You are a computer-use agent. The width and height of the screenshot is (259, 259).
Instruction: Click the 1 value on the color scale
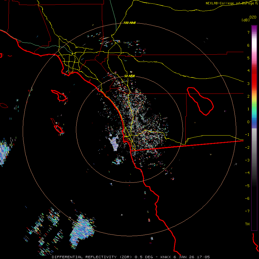pyautogui.click(x=248, y=109)
